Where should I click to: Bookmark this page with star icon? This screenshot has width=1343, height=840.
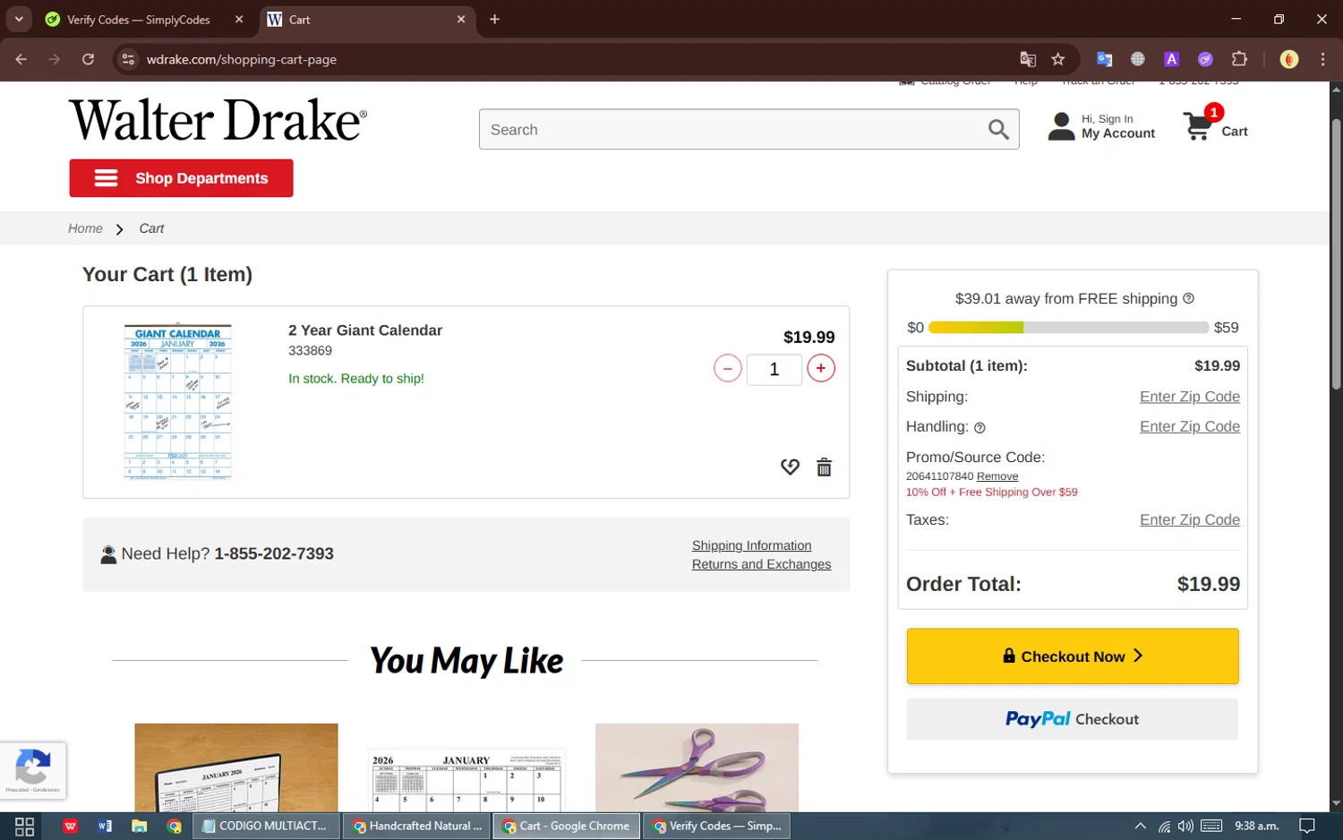[x=1058, y=59]
